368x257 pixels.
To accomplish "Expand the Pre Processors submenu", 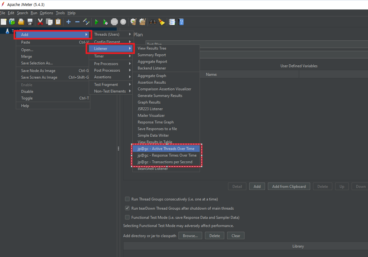I will [111, 63].
